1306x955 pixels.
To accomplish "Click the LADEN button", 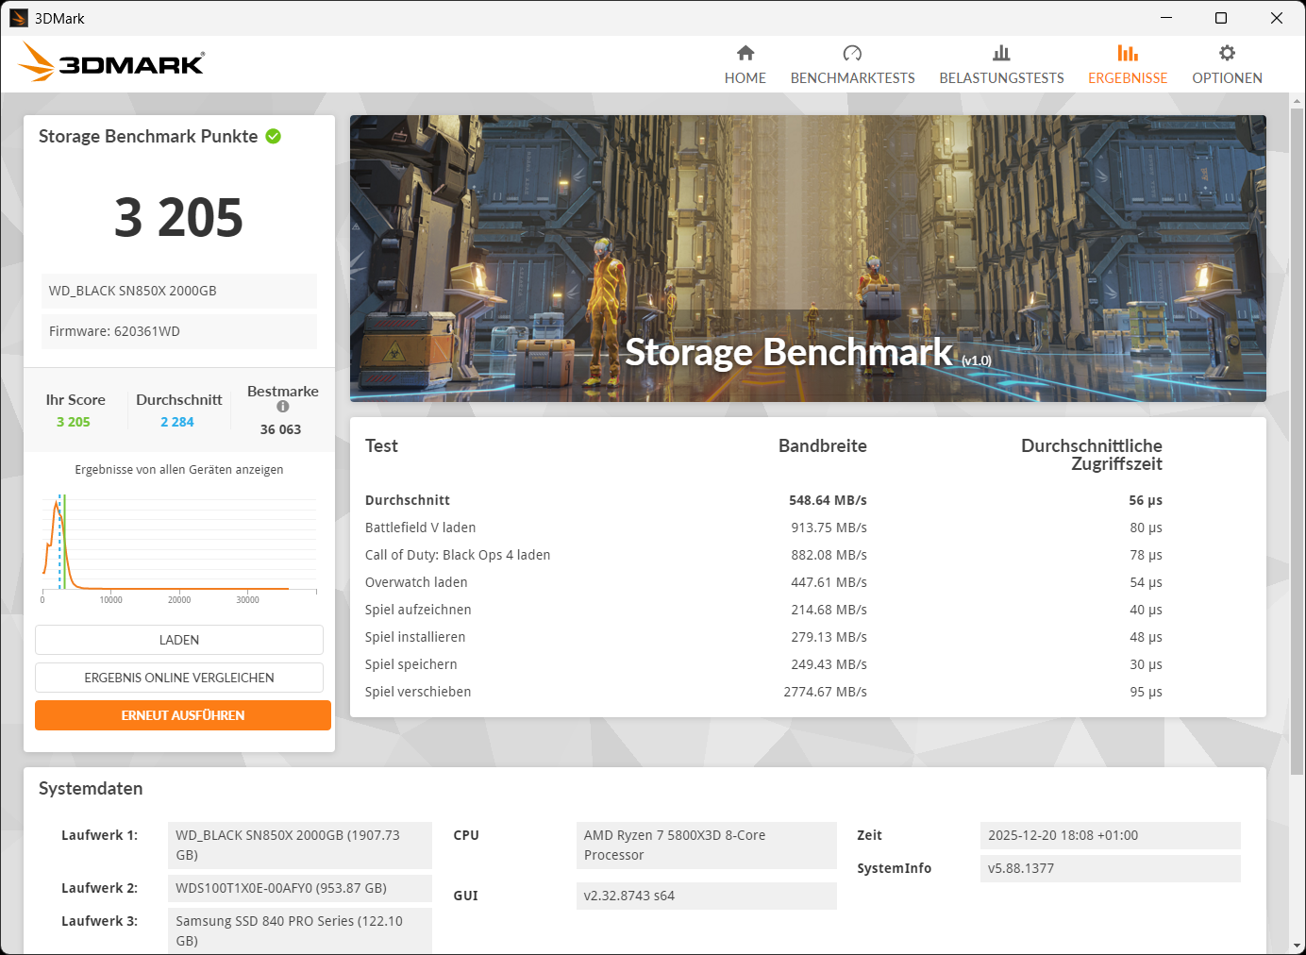I will click(x=179, y=640).
